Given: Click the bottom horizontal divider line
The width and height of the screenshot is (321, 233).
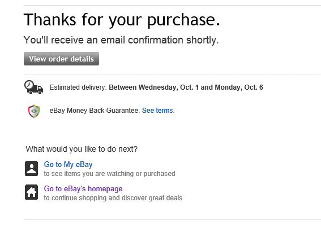Looking at the screenshot, I should 172,219.
